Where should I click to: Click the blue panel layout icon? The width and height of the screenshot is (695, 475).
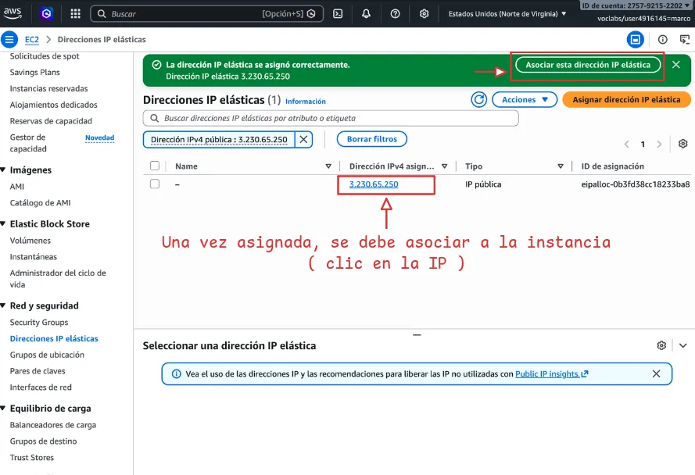(x=635, y=39)
